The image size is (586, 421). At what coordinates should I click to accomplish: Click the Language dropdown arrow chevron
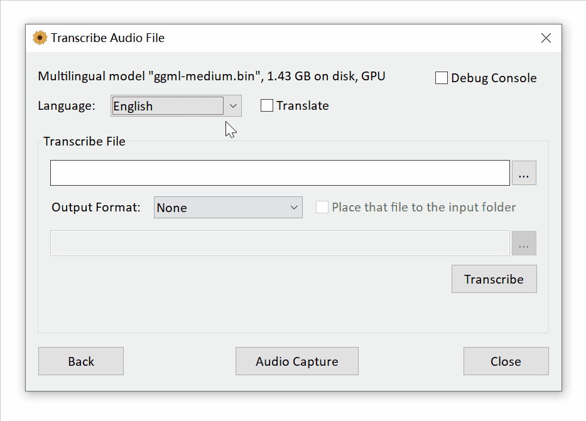click(x=233, y=106)
